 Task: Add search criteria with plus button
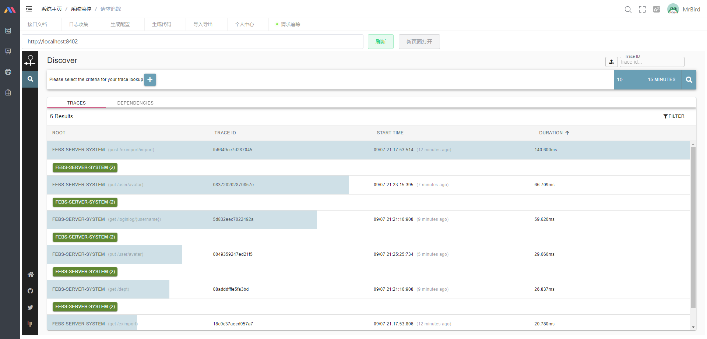tap(150, 80)
